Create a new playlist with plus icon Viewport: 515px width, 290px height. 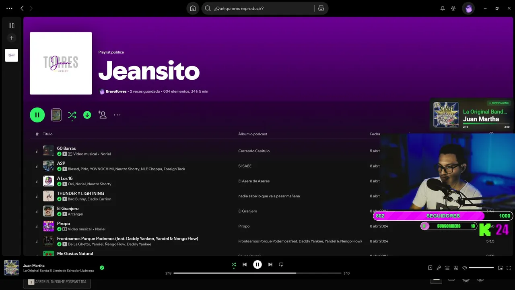[x=11, y=38]
